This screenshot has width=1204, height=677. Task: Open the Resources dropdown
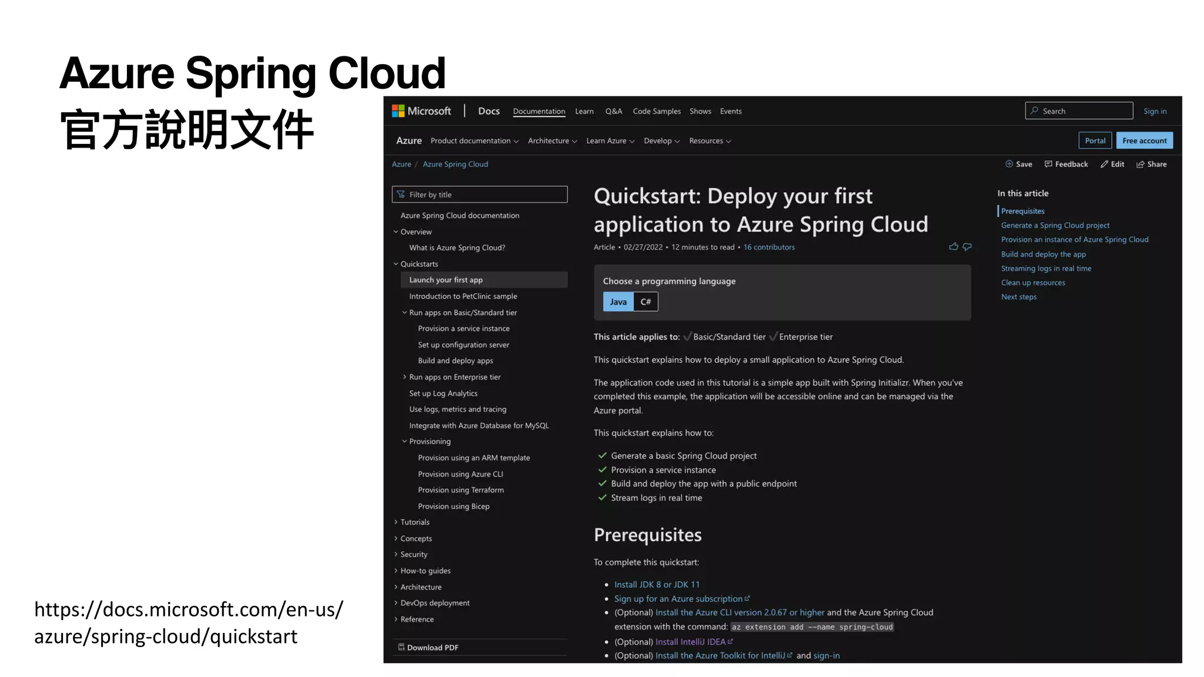tap(710, 141)
